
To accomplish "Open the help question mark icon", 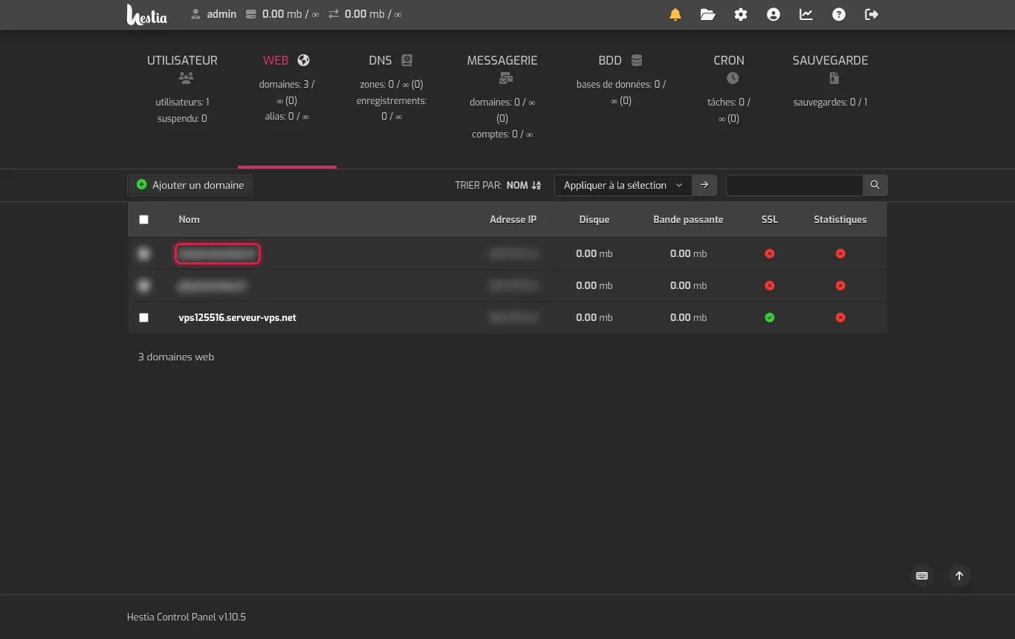I will click(839, 14).
